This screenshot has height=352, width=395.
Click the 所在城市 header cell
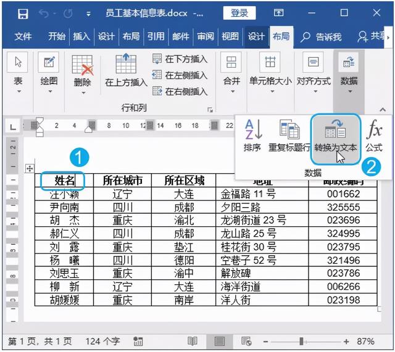click(122, 181)
